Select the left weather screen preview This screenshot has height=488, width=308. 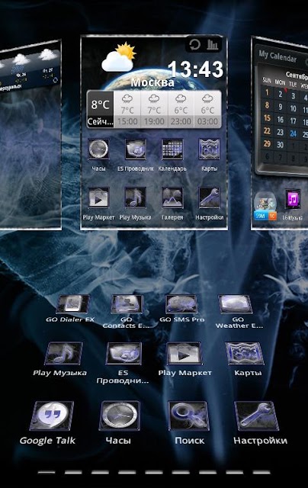point(30,135)
